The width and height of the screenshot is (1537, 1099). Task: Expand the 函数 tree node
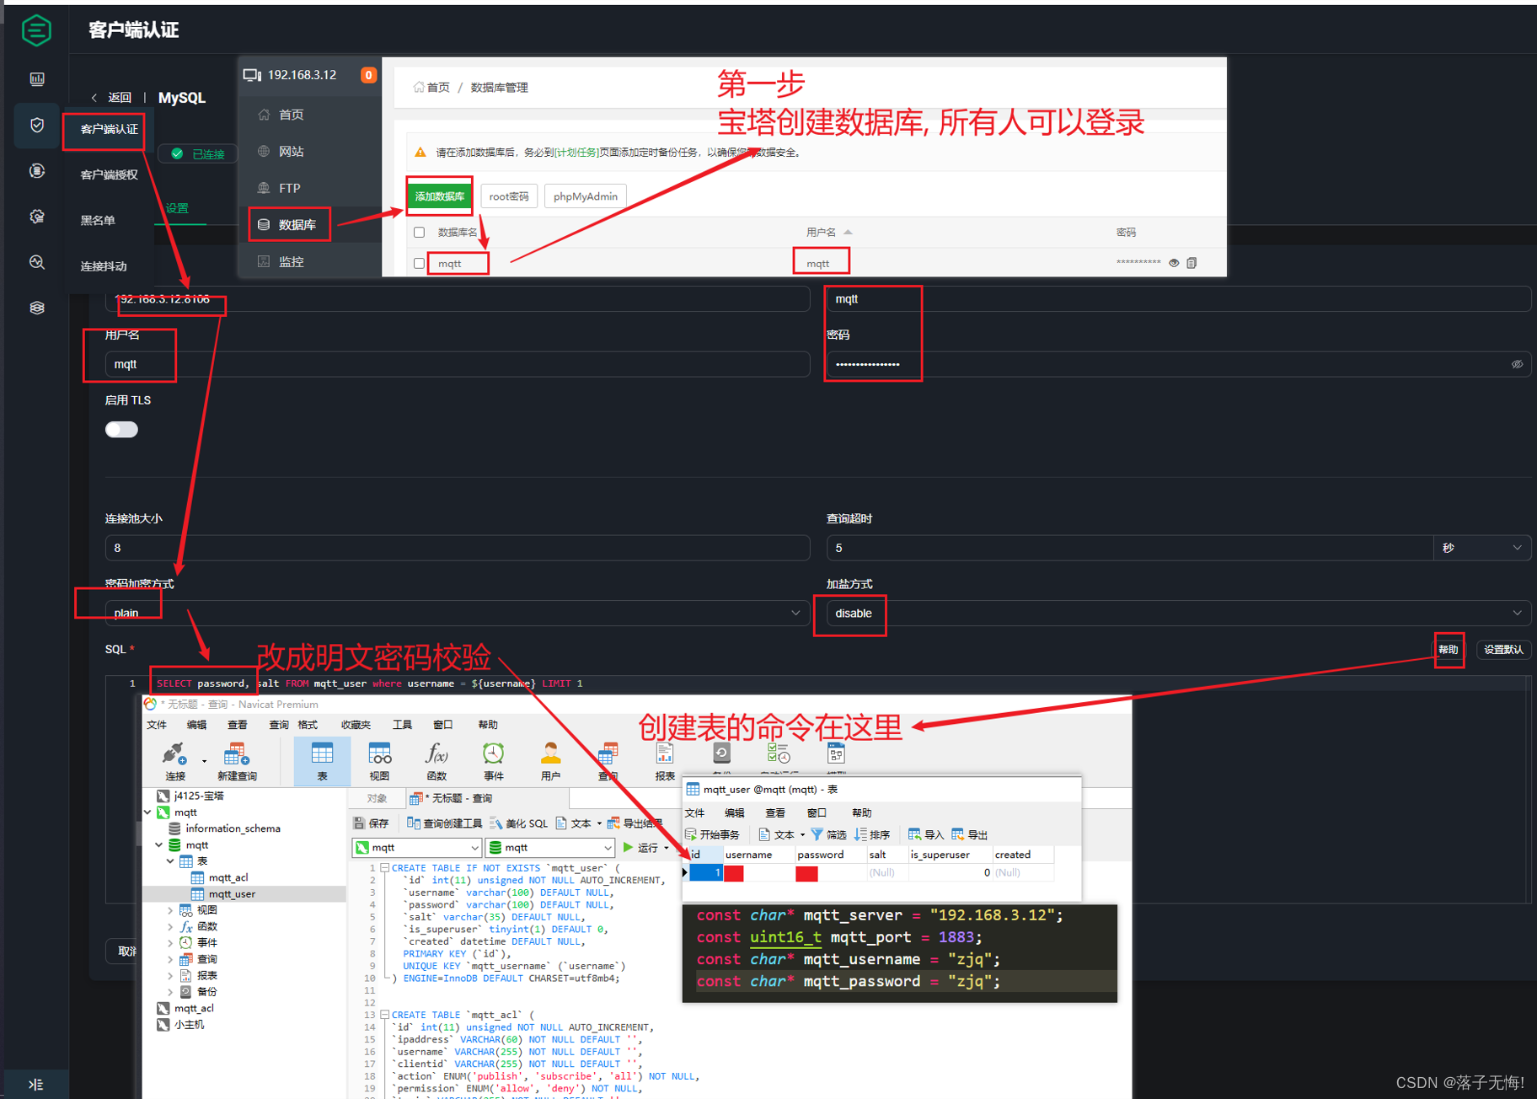coord(171,927)
